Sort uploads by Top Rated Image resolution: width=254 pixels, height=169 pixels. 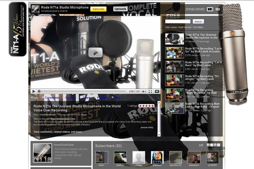(x=198, y=27)
